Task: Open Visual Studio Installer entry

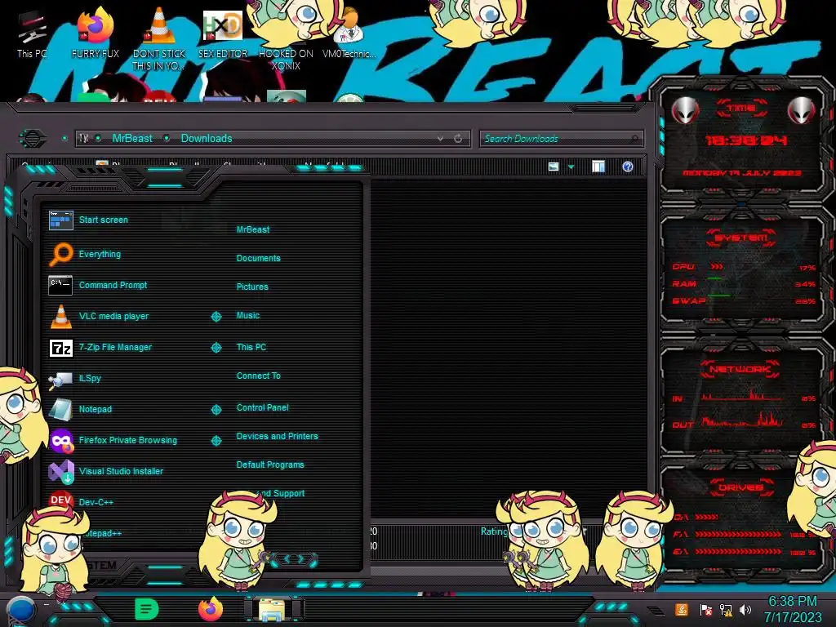Action: pyautogui.click(x=106, y=471)
